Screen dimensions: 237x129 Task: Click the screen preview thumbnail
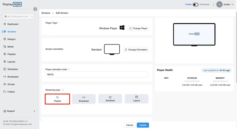point(194,35)
